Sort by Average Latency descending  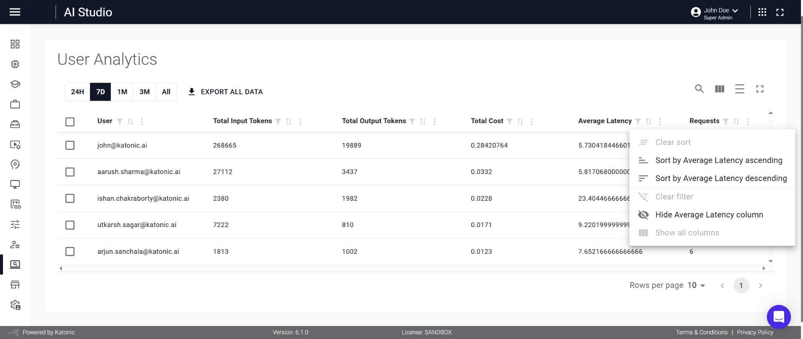point(712,178)
